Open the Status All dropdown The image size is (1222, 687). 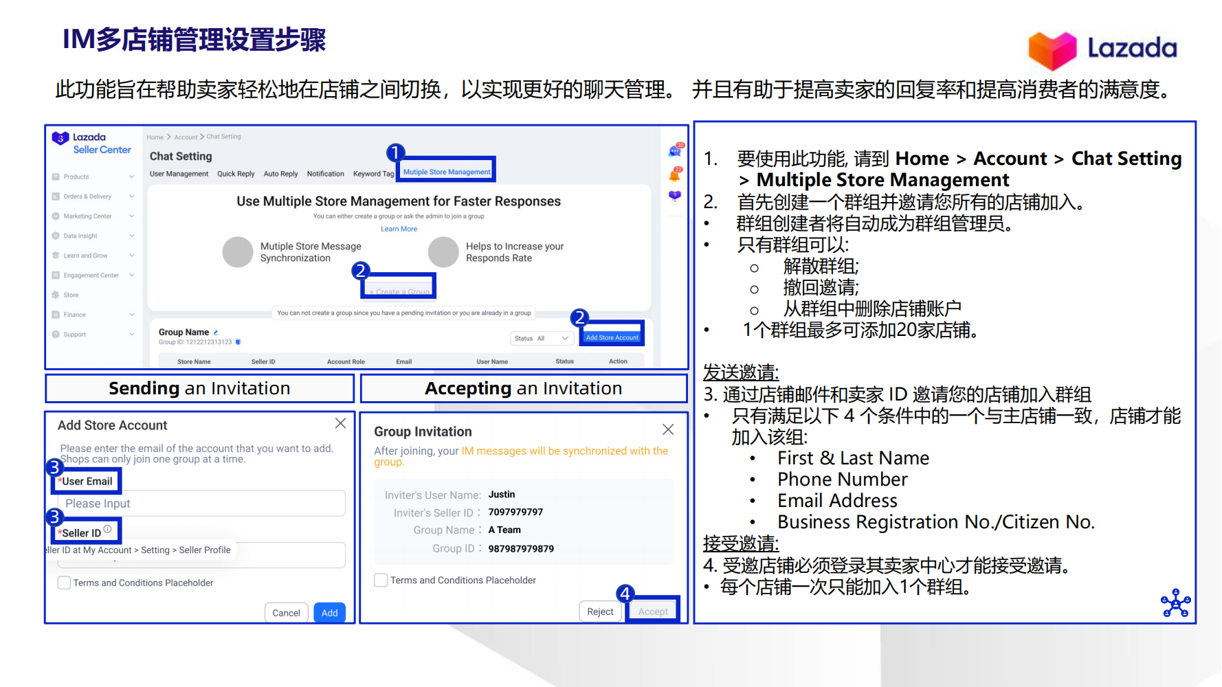click(542, 338)
